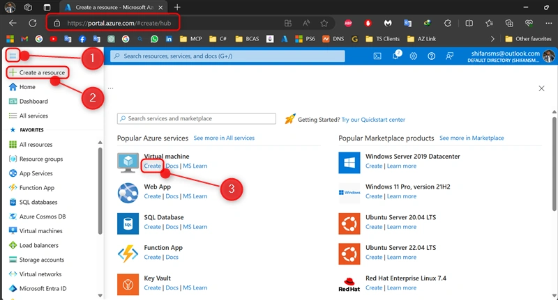The image size is (558, 300).
Task: Select All resources favorite
Action: 31,145
